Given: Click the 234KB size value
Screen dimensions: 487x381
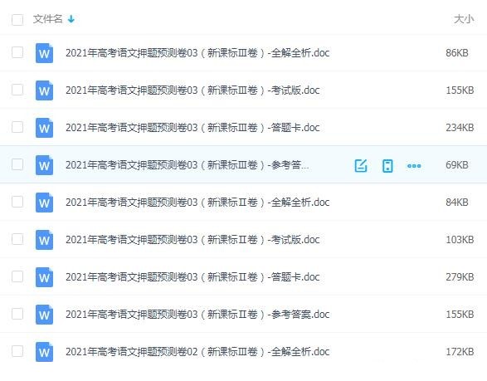Looking at the screenshot, I should 460,127.
